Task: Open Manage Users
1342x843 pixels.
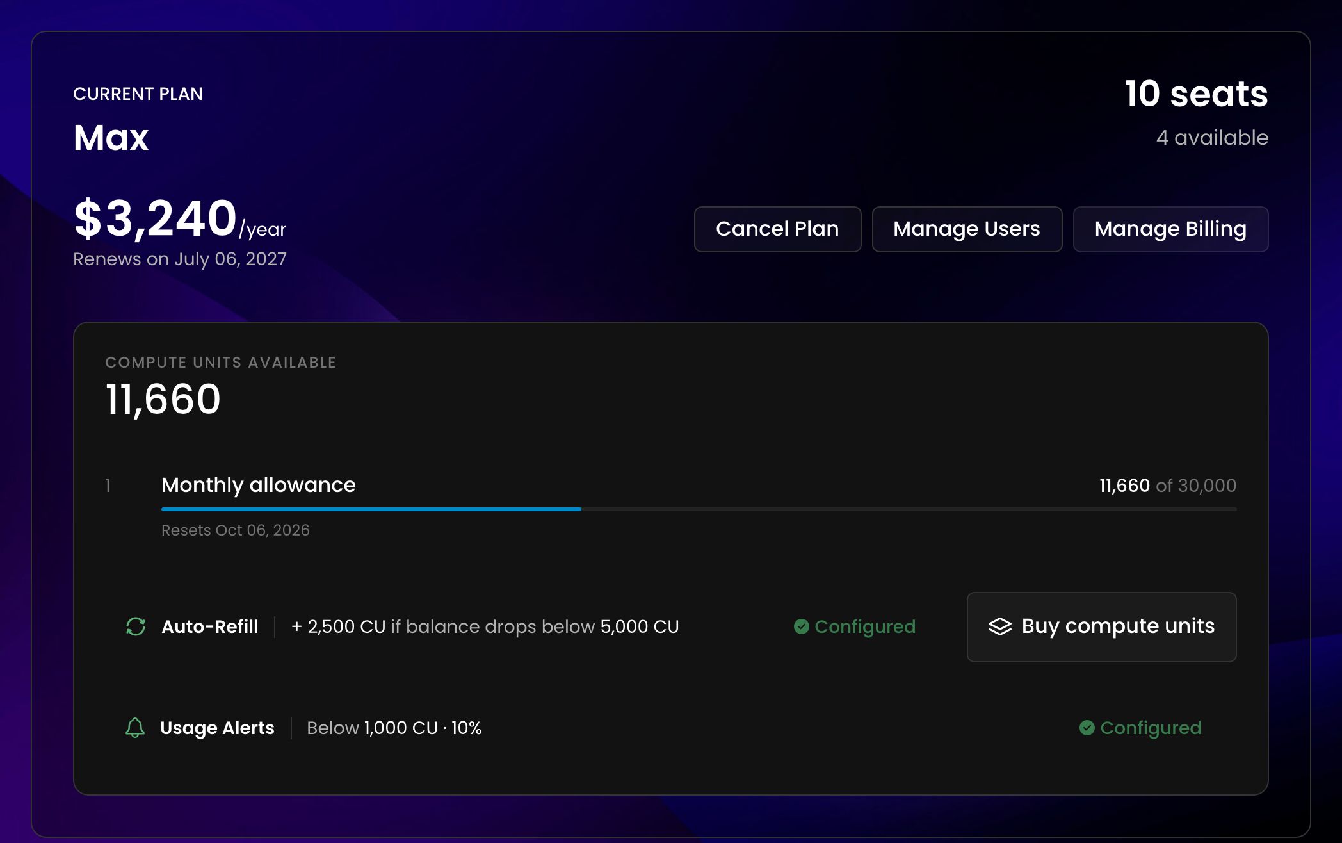Action: 967,229
